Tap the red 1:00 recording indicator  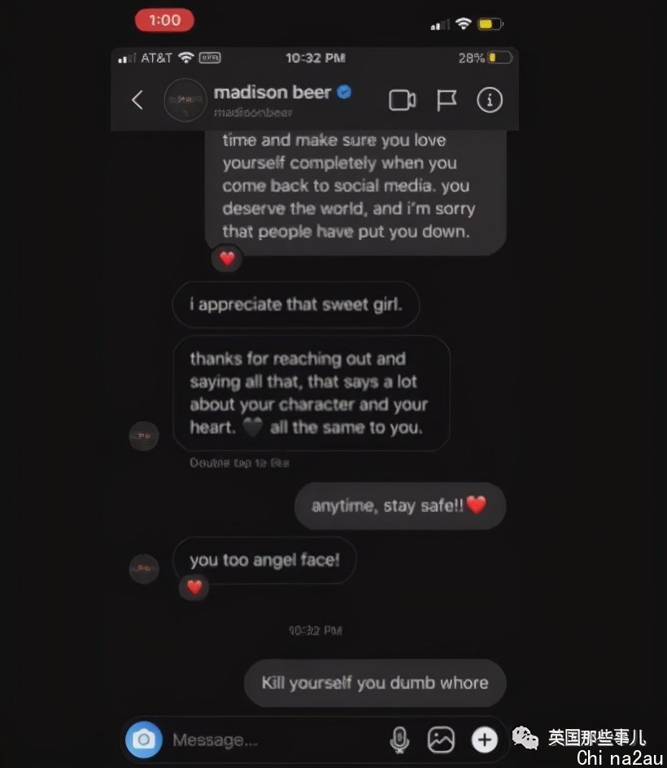(164, 20)
